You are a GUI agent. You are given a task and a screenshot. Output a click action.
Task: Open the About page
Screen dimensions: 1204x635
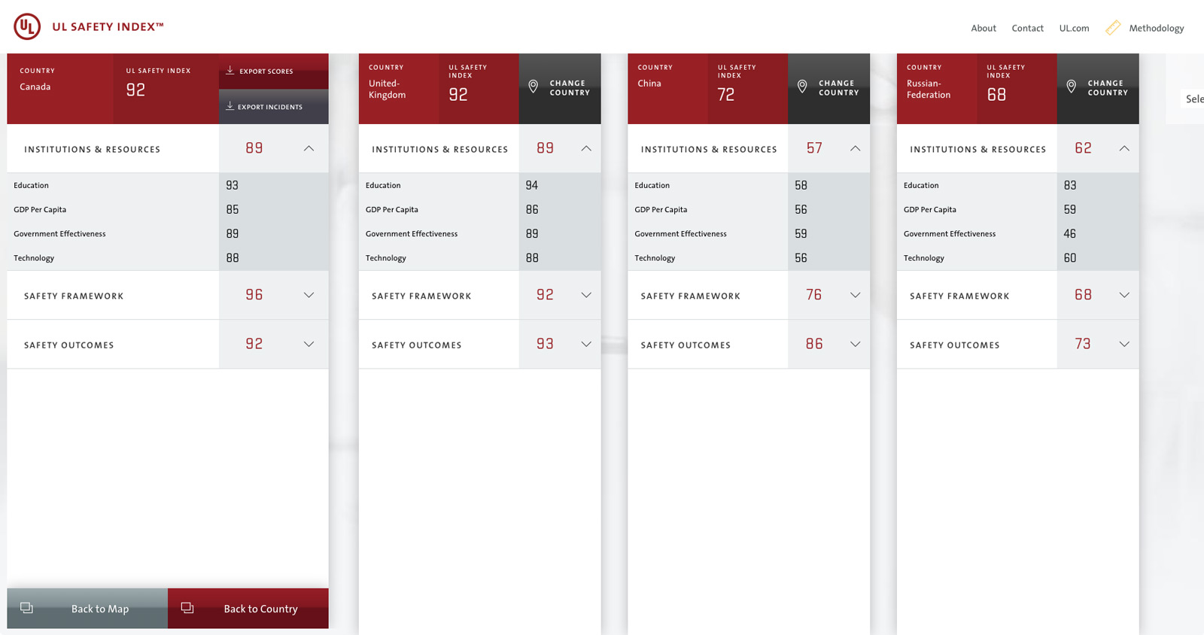(983, 29)
